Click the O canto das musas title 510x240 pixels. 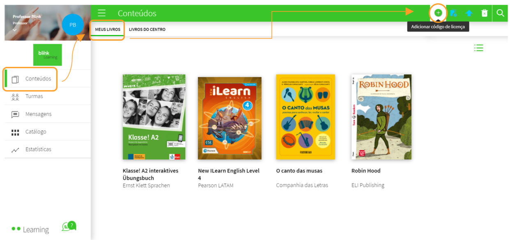coord(299,171)
